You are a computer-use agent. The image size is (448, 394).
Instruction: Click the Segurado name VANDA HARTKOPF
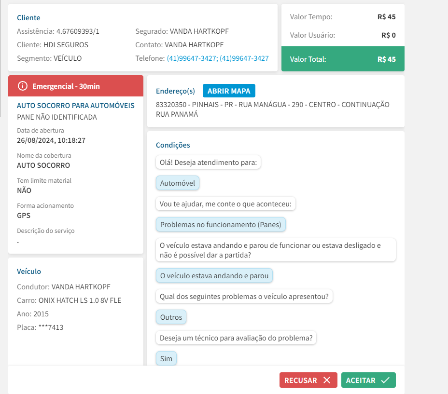199,31
